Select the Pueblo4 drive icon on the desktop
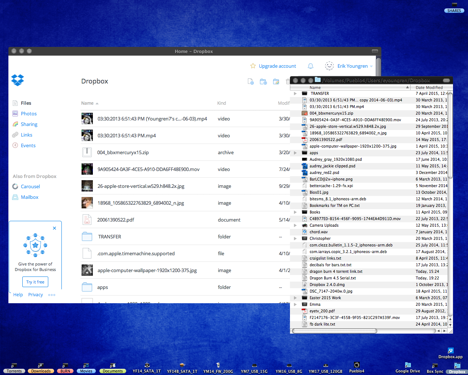 [x=356, y=365]
